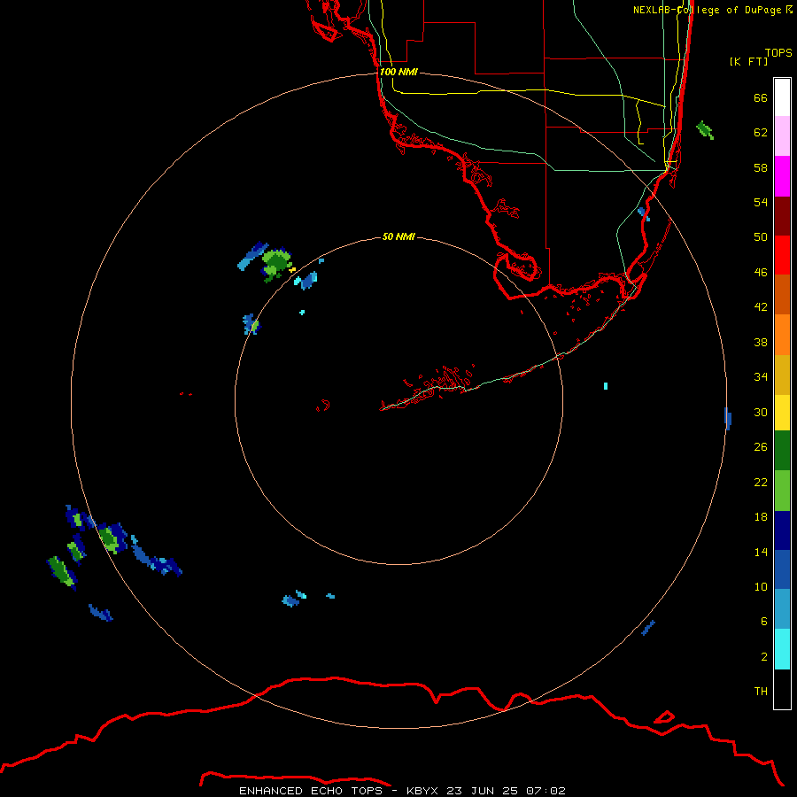Click legend value "46"
Viewport: 797px width, 797px height.
(761, 273)
